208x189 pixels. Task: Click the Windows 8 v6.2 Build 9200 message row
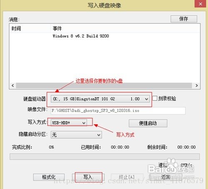[81, 36]
